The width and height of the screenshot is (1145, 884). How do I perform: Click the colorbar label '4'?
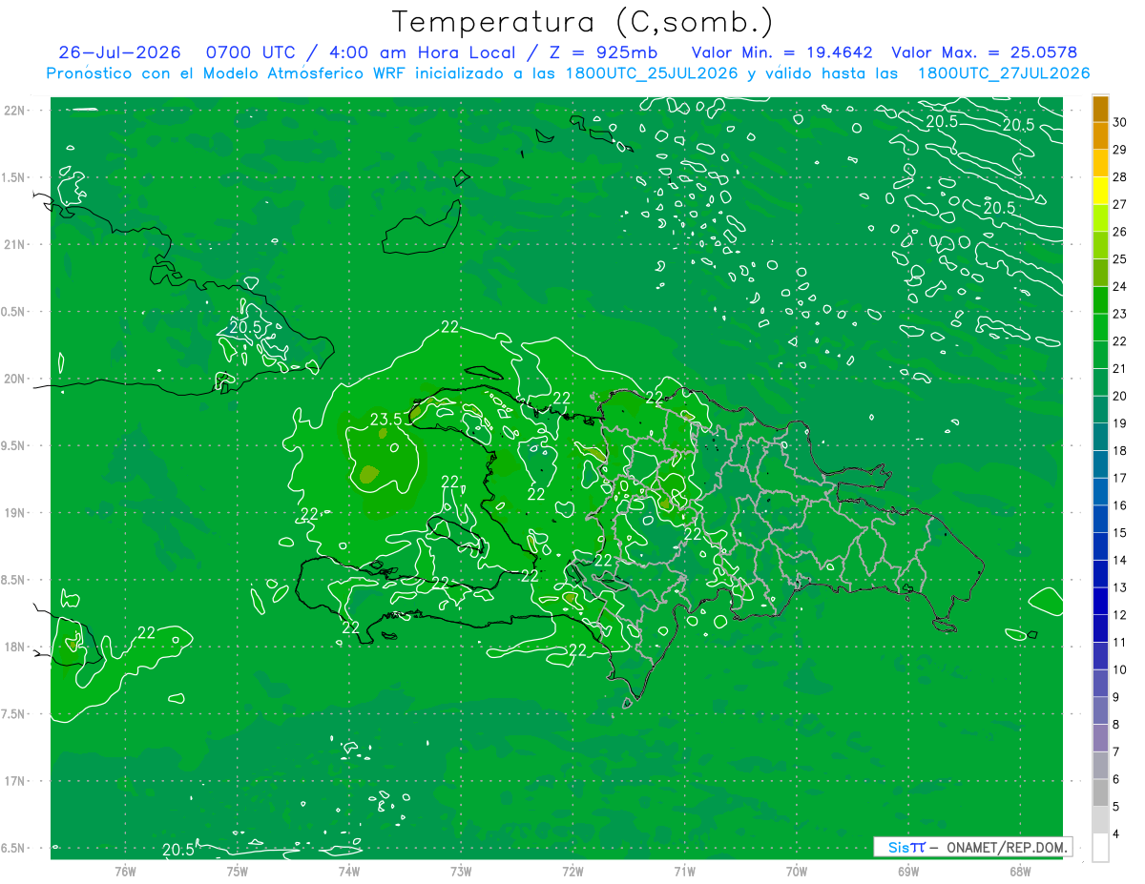tap(1117, 834)
